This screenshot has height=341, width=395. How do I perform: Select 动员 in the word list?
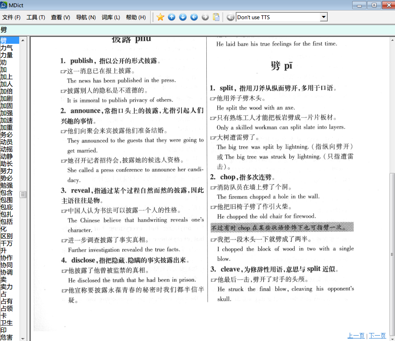[7, 142]
